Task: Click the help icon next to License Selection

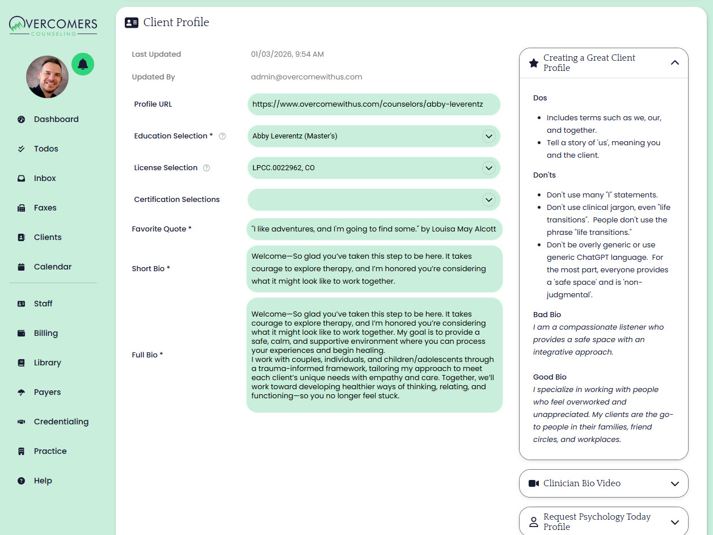Action: click(x=206, y=168)
